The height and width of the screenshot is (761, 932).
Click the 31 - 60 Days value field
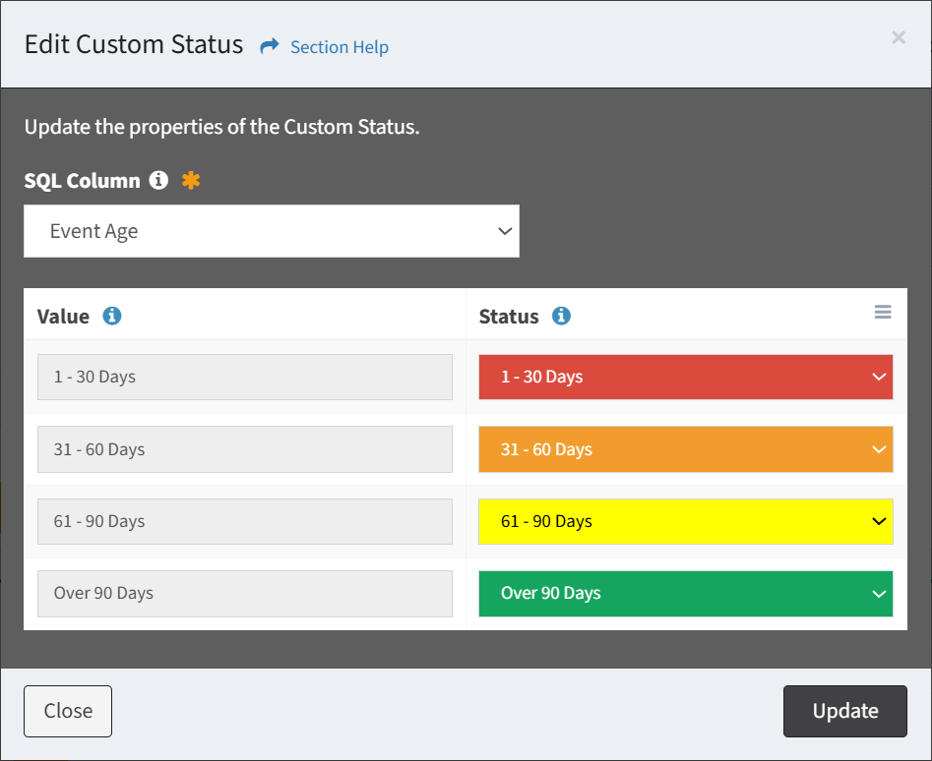pyautogui.click(x=245, y=449)
